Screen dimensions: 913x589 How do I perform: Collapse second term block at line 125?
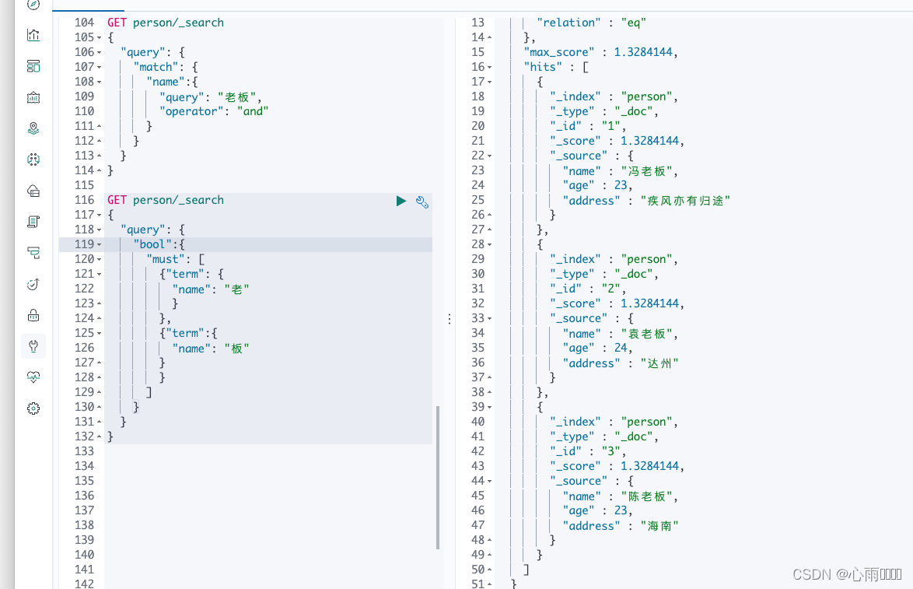click(99, 333)
